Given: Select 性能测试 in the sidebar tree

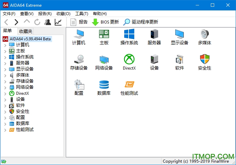Looking at the screenshot, I should 25,130.
